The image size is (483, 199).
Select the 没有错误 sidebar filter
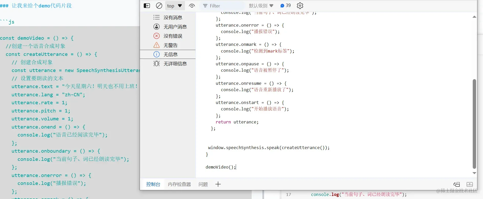click(x=168, y=36)
